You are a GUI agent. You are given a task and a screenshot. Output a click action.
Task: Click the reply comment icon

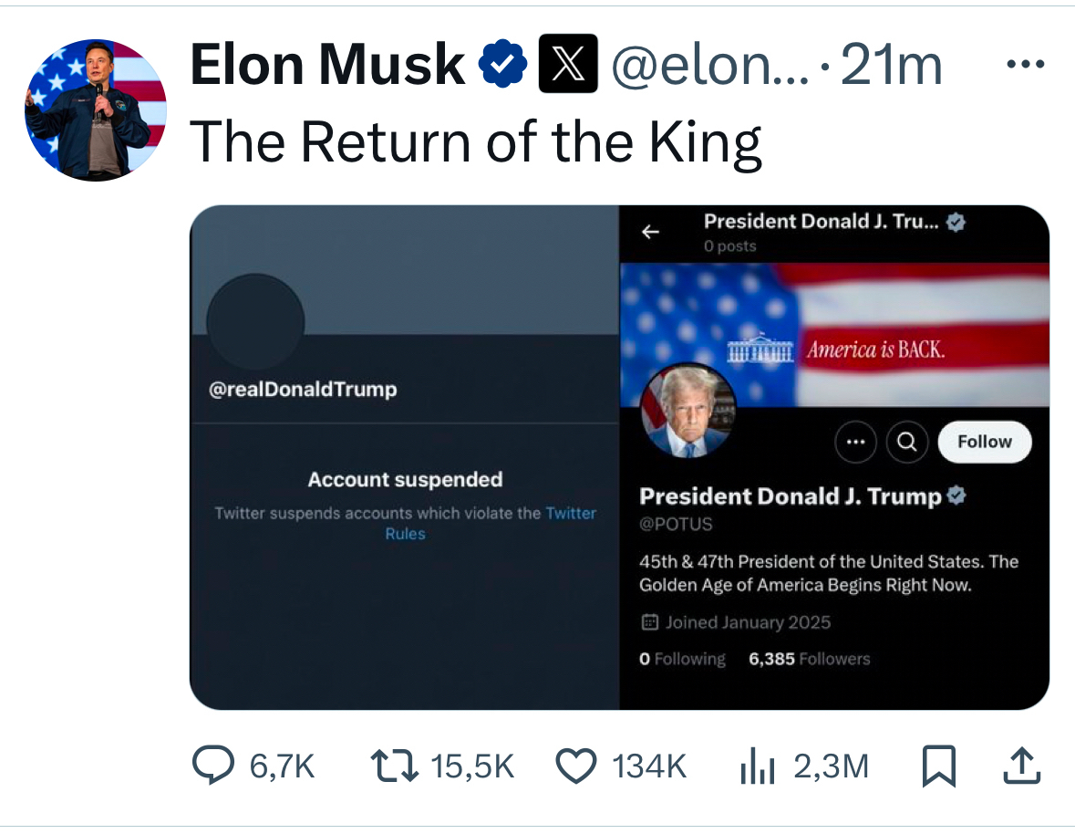point(213,766)
